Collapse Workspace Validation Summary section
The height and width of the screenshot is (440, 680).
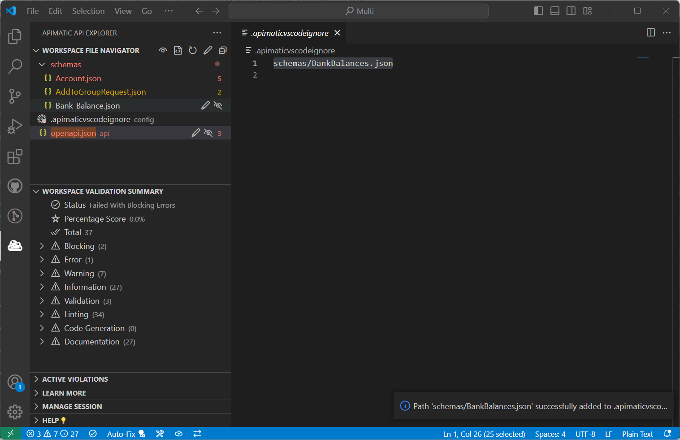pos(36,192)
